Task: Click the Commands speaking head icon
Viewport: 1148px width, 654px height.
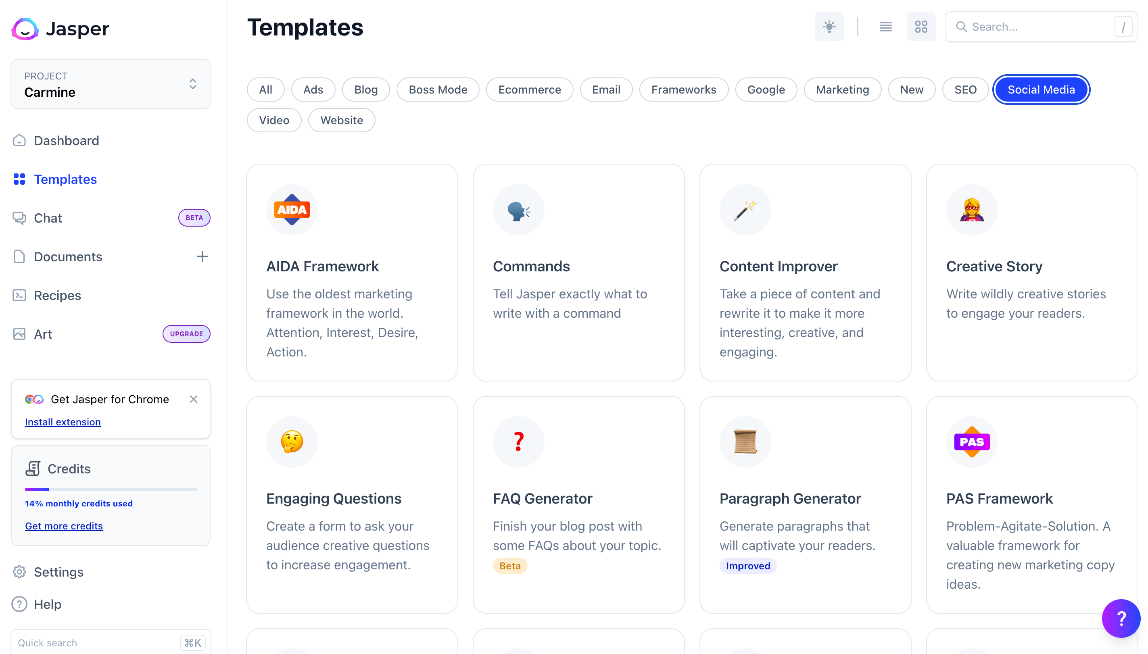Action: point(518,209)
